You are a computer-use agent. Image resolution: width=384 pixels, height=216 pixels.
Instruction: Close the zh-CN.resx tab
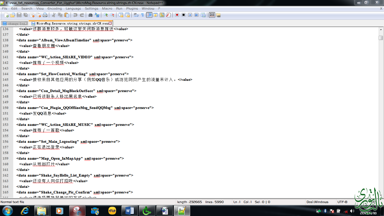110,23
